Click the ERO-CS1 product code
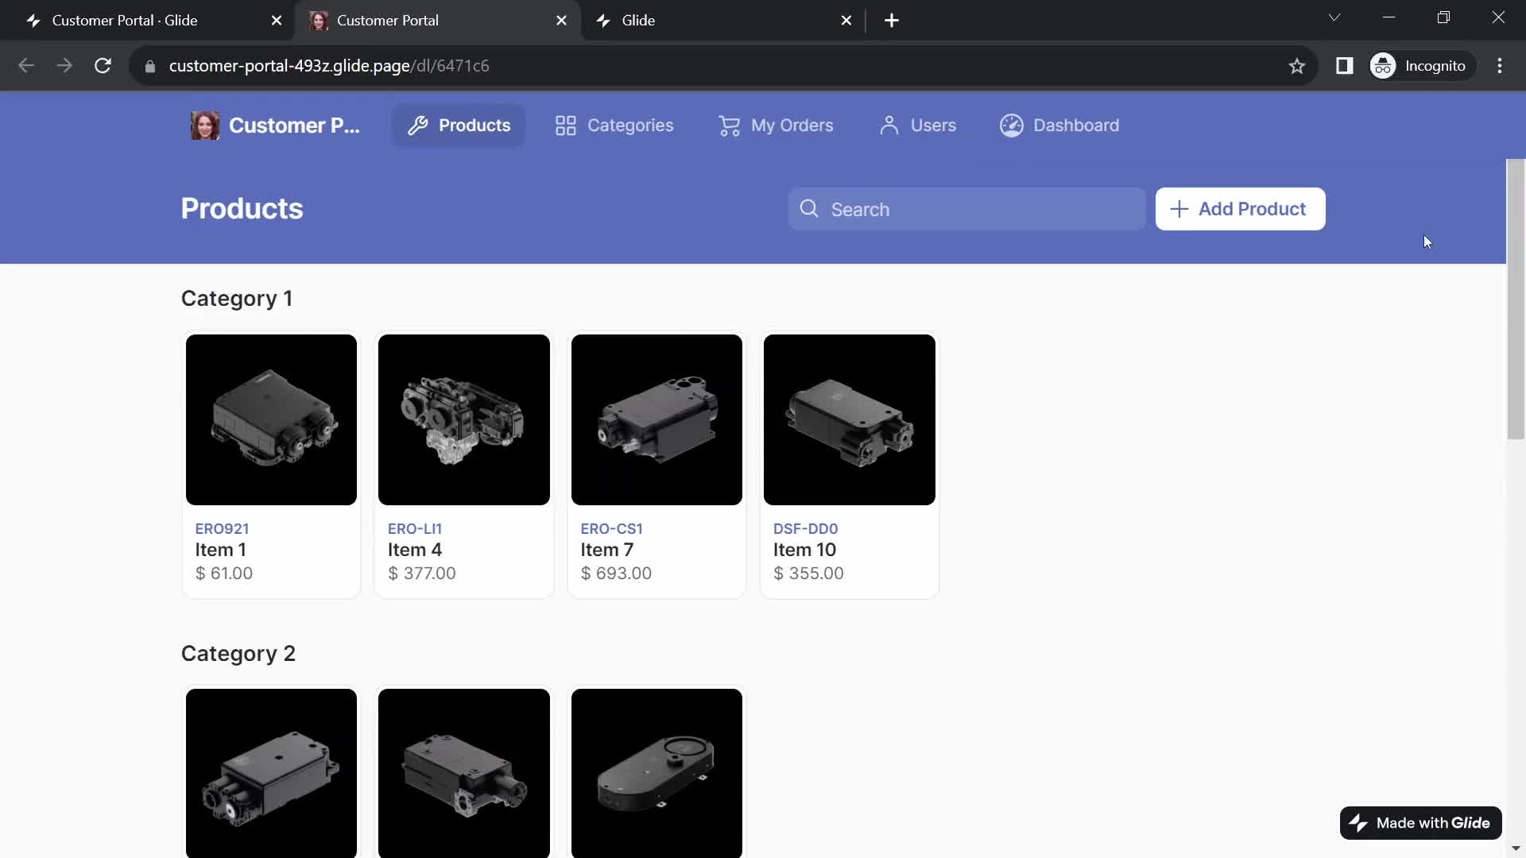Screen dimensions: 1526x858 point(611,528)
